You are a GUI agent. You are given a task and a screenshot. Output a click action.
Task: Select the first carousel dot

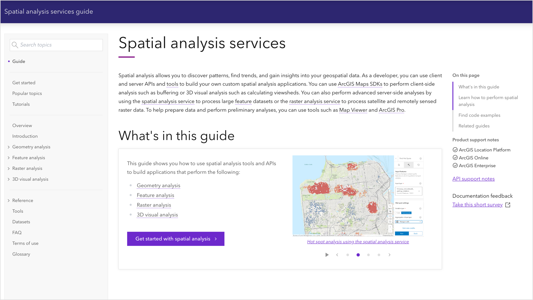[x=348, y=255]
